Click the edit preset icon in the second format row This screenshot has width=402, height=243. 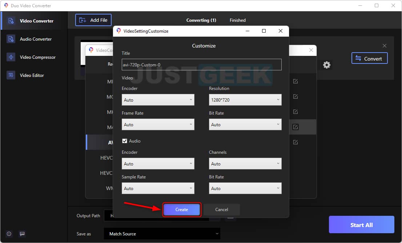tap(296, 96)
